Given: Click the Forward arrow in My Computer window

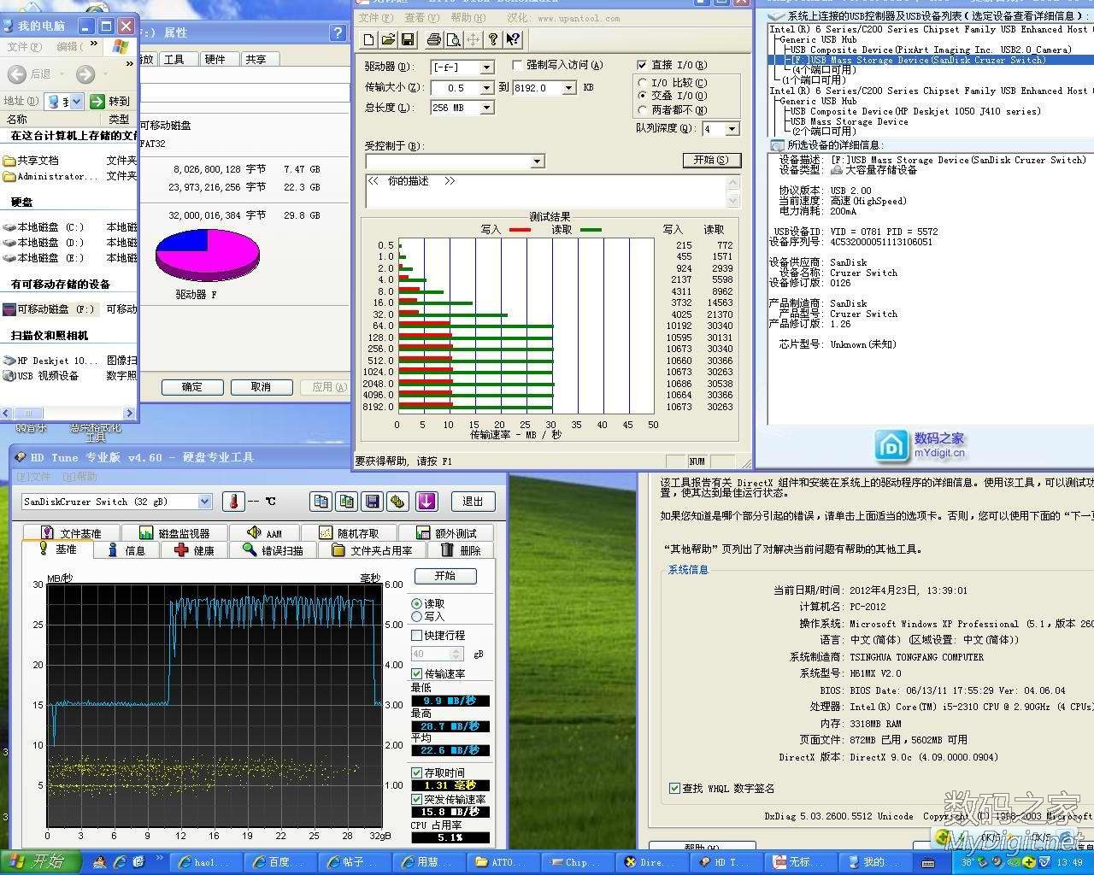Looking at the screenshot, I should [85, 74].
